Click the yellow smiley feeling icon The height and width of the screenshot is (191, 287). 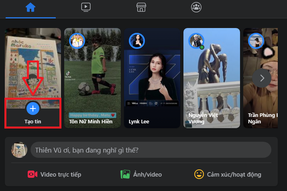tap(199, 174)
